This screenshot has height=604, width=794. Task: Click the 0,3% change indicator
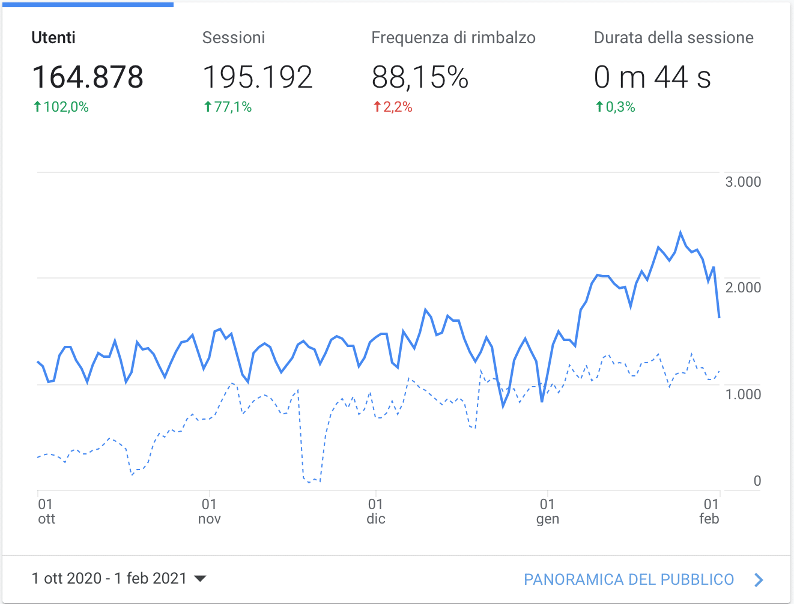[615, 107]
